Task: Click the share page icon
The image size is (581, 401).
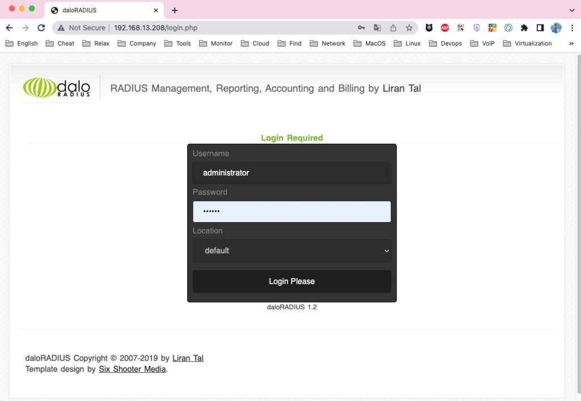Action: 393,28
